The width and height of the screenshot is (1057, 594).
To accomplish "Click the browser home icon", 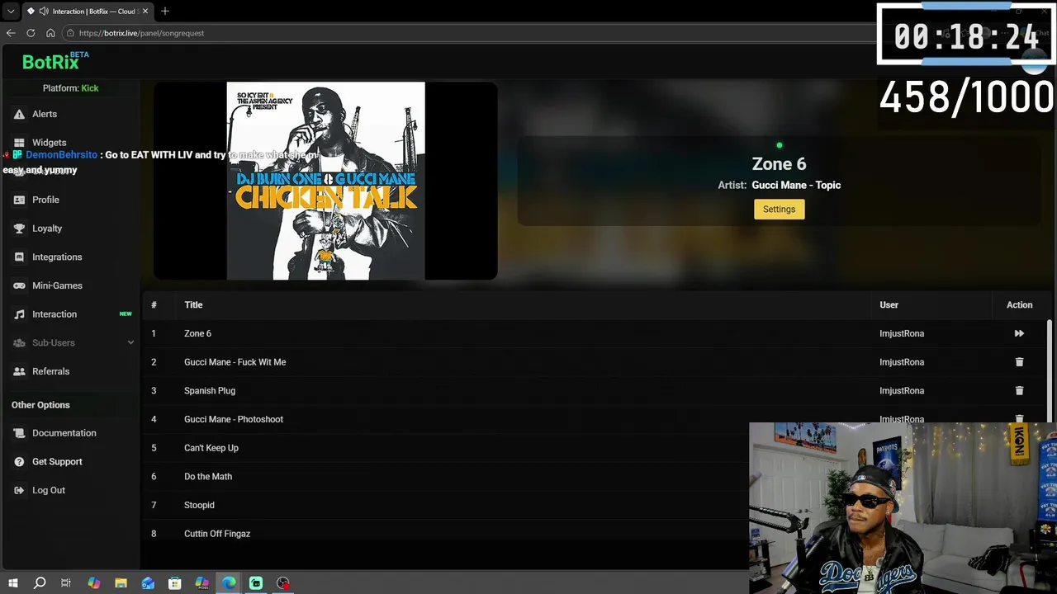I will (50, 33).
